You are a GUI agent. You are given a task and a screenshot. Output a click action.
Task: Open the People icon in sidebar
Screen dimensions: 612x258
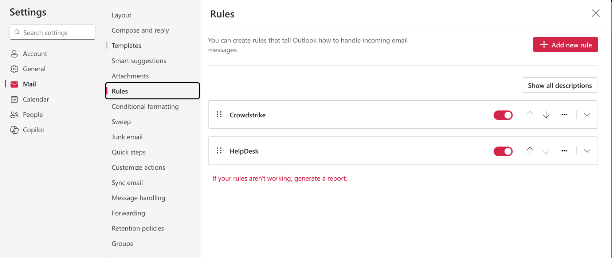click(x=14, y=115)
